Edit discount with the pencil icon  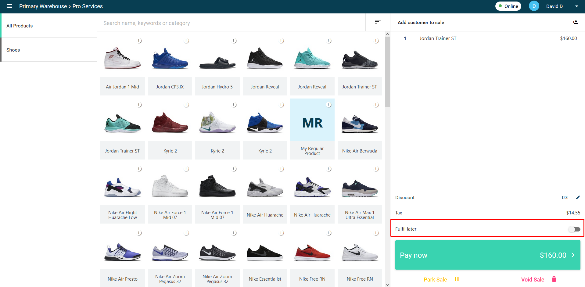pos(578,197)
